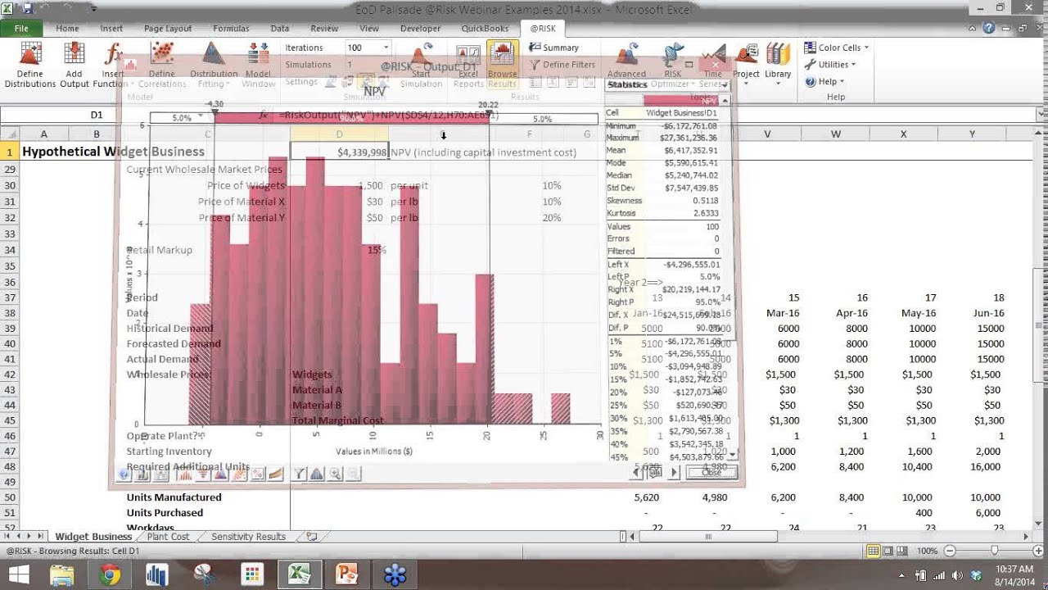Image resolution: width=1048 pixels, height=590 pixels.
Task: Click the filter funnel icon in graph toolbar
Action: (300, 473)
